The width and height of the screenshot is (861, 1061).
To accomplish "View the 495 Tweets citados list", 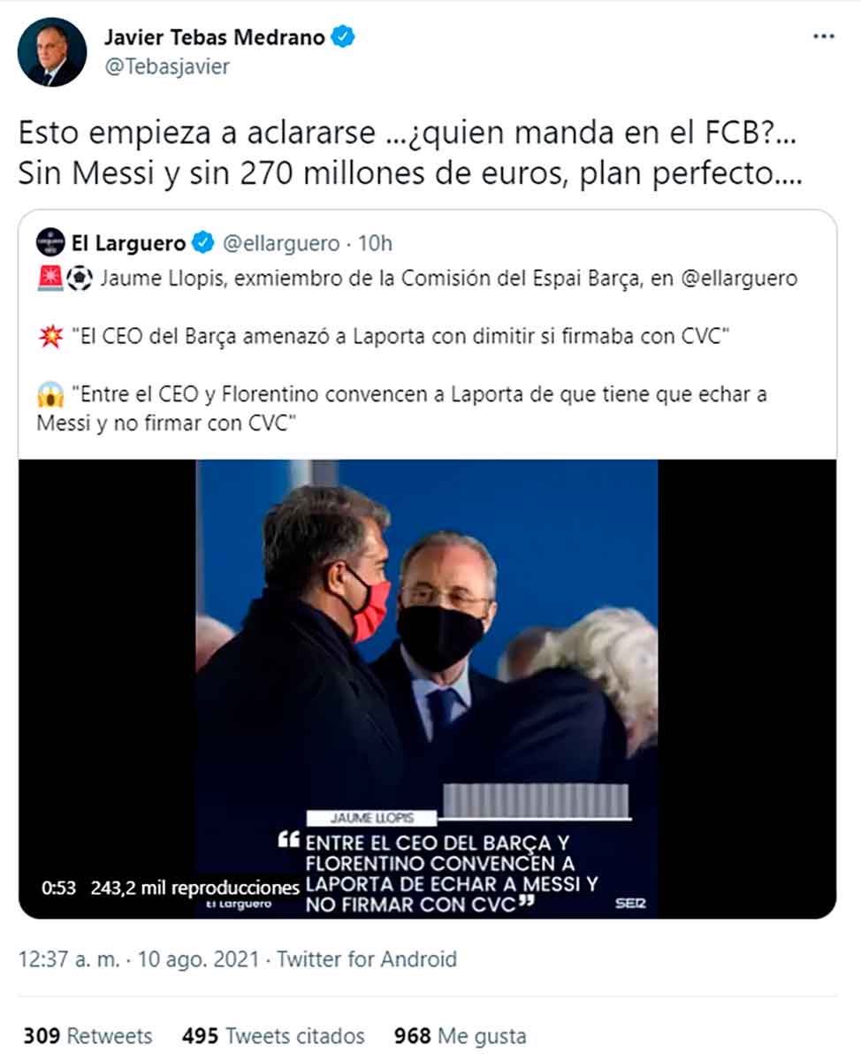I will point(273,1035).
